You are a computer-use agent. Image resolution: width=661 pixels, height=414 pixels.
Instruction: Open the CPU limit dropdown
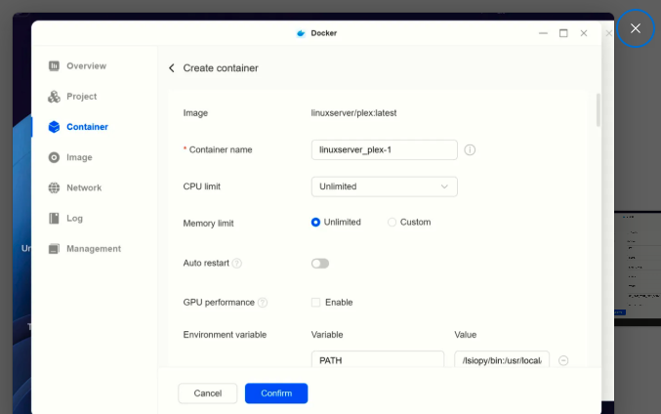[x=384, y=186]
